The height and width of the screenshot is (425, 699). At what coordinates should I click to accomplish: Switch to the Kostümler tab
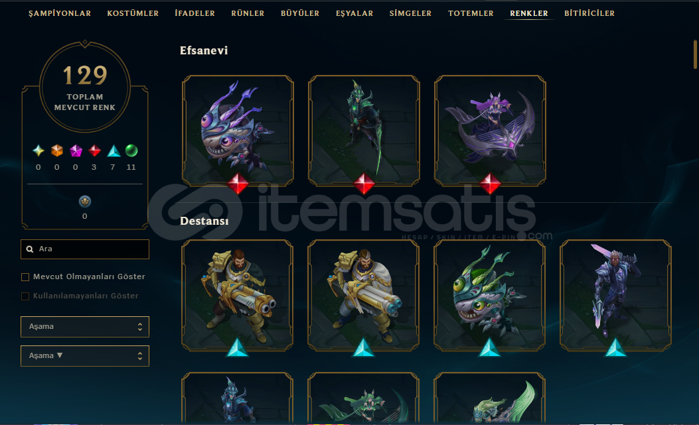point(133,13)
